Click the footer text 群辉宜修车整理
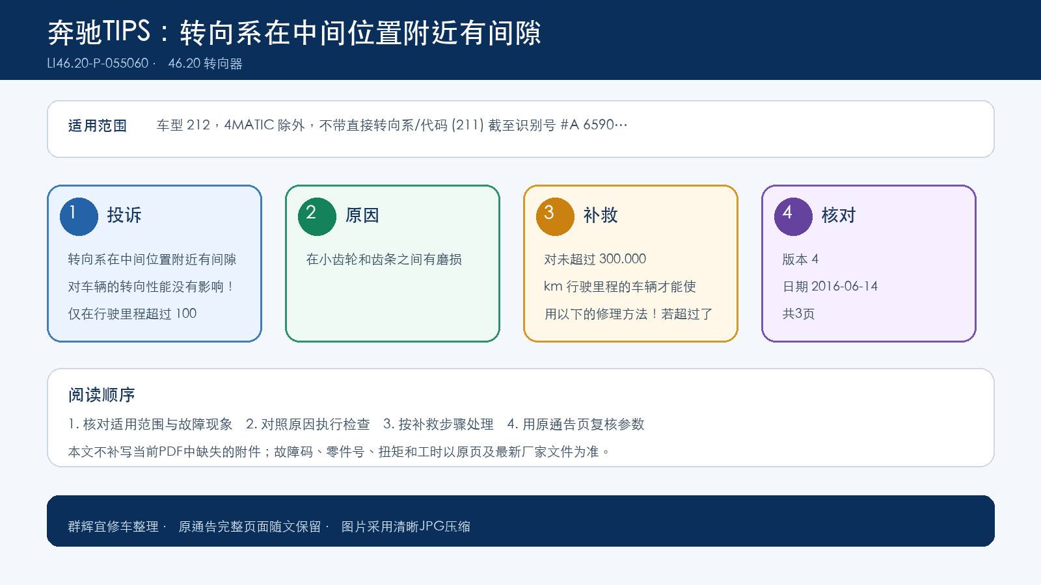This screenshot has width=1041, height=585. click(x=113, y=527)
